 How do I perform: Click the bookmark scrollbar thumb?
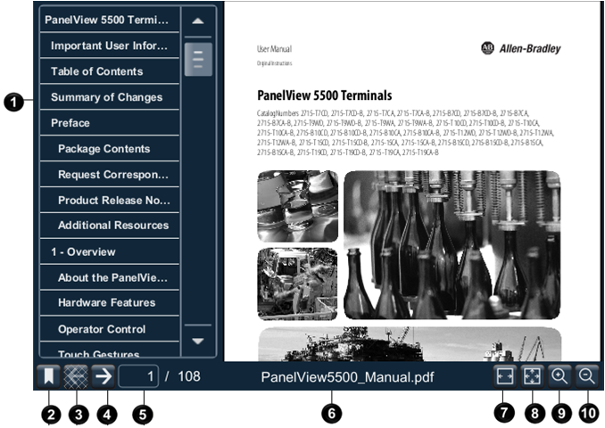tap(198, 59)
